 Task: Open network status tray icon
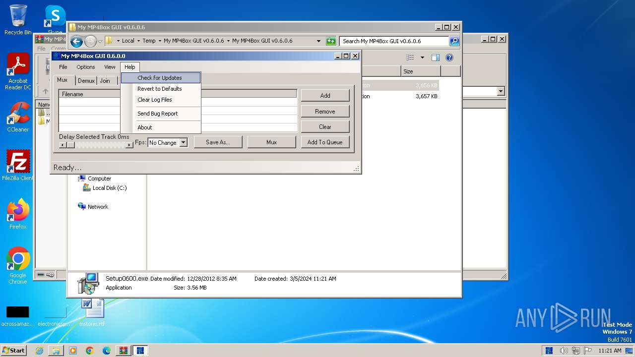coord(576,351)
